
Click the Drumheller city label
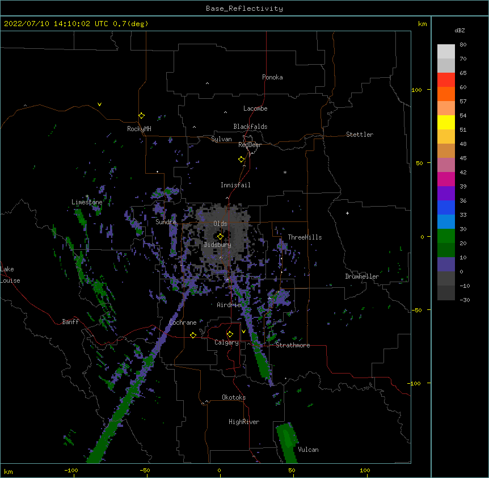coord(362,276)
